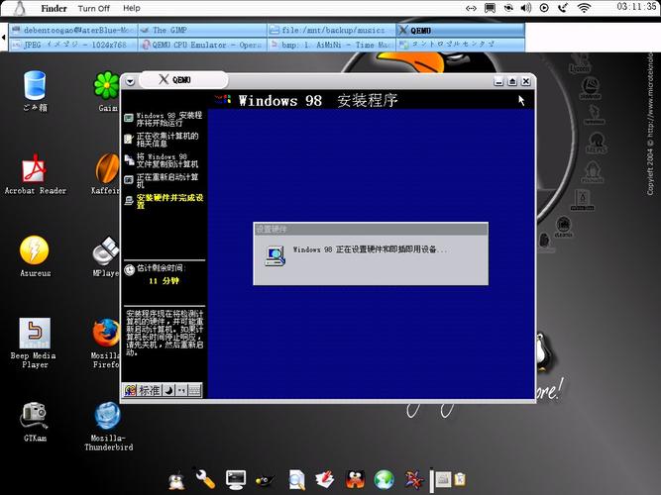Image resolution: width=661 pixels, height=495 pixels.
Task: Open the Finder menu
Action: pos(54,8)
